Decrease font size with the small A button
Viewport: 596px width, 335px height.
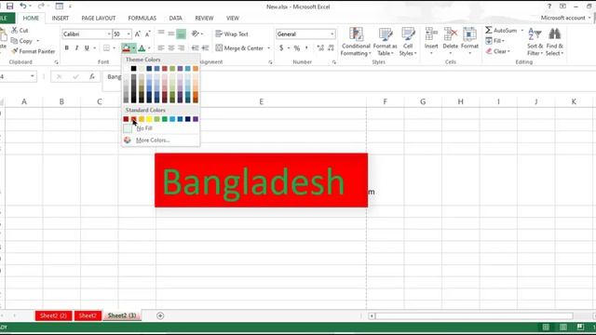[147, 33]
